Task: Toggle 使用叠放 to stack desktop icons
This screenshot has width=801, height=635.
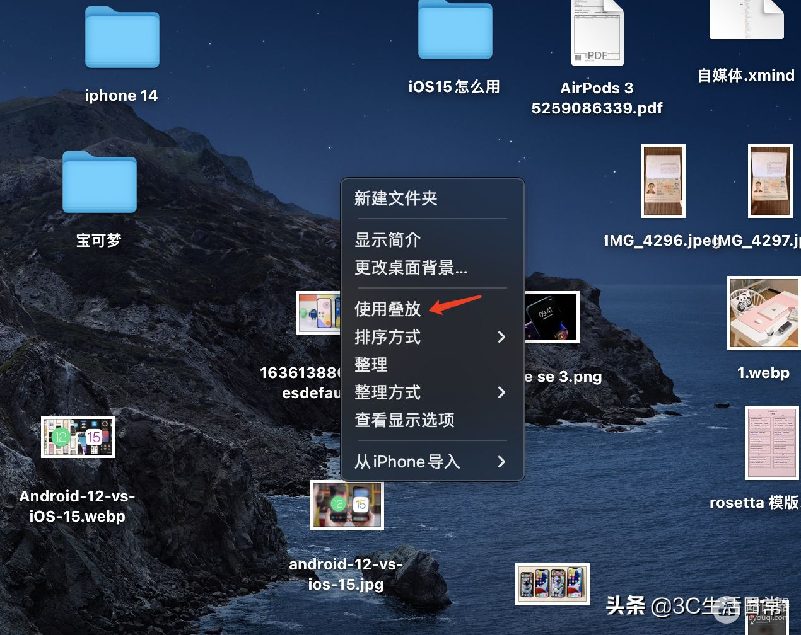Action: (387, 309)
